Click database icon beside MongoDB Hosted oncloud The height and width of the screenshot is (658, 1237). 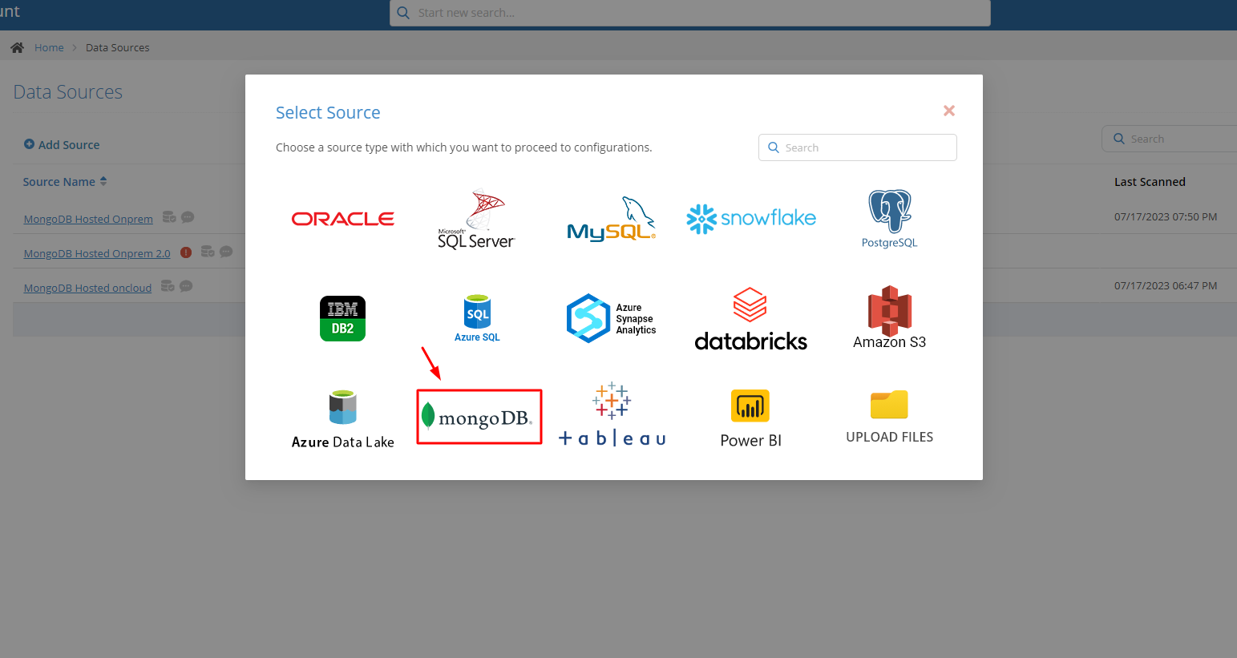[x=168, y=286]
